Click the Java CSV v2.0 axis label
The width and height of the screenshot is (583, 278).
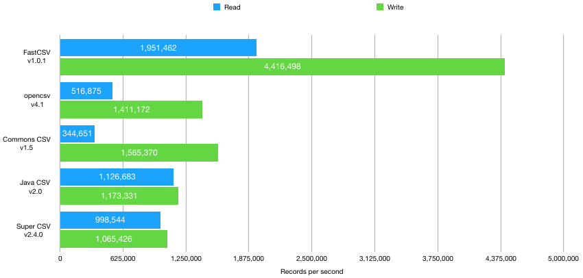[x=35, y=186]
